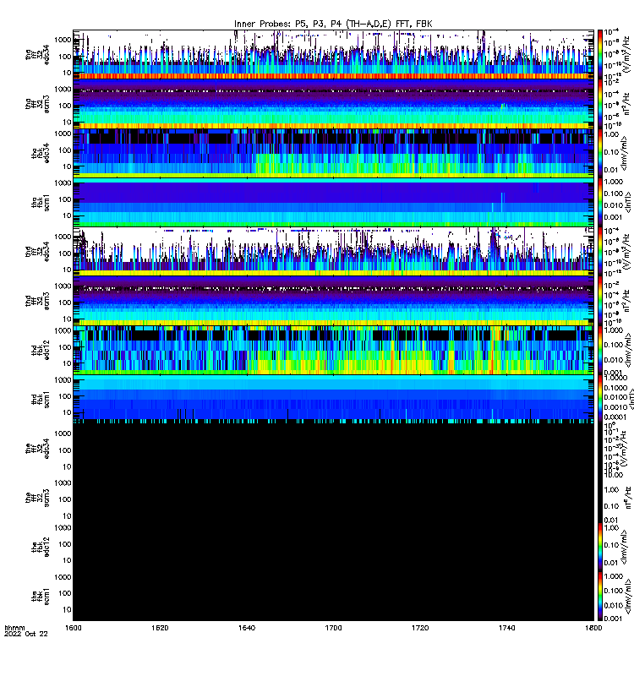Screen dimensions: 634x676
Task: Click the color bar beside tha fbk edc34 panel
Action: [600, 153]
